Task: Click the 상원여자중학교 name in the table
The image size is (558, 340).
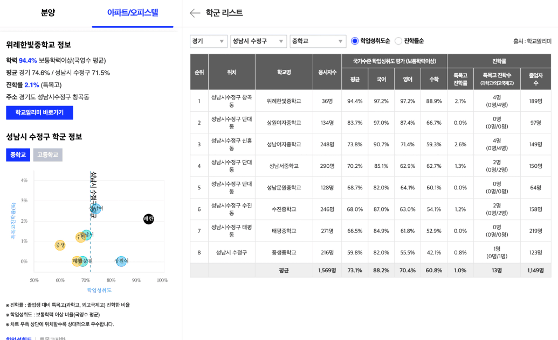Action: [x=284, y=123]
